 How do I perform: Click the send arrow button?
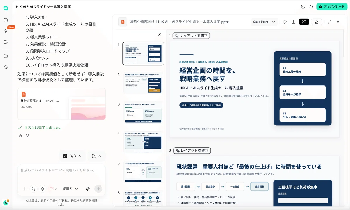pos(98,189)
